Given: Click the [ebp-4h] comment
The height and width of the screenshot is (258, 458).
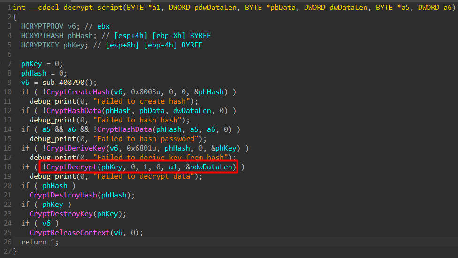Looking at the screenshot, I should pyautogui.click(x=160, y=45).
